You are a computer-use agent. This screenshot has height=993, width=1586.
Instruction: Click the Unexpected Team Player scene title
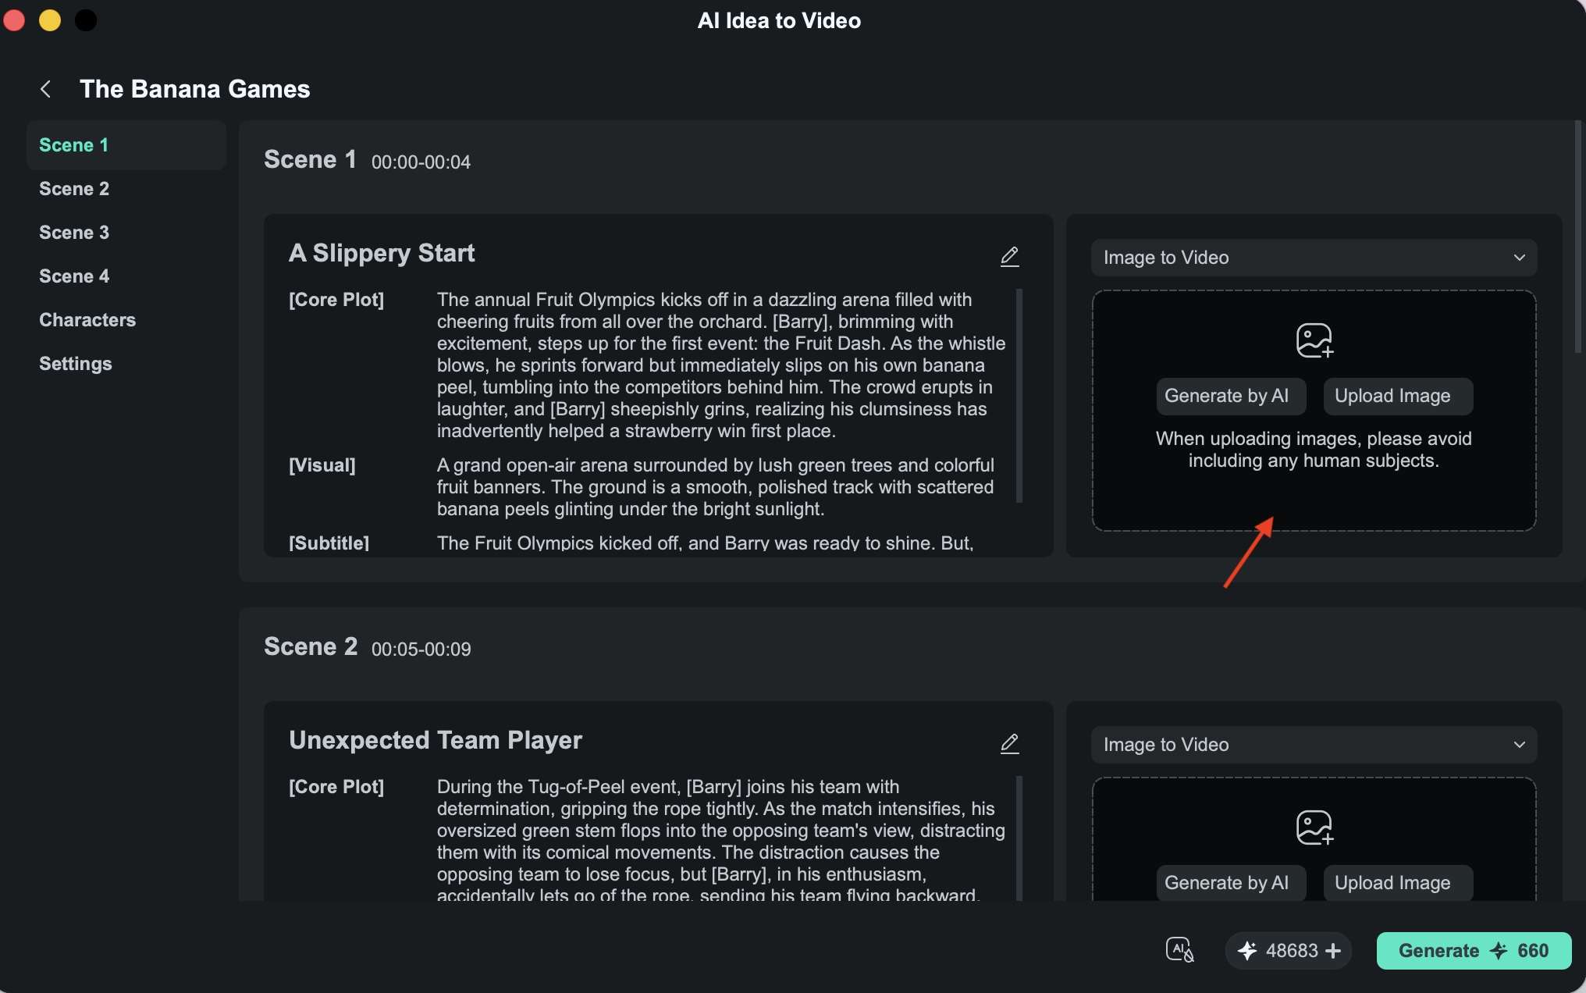coord(436,740)
